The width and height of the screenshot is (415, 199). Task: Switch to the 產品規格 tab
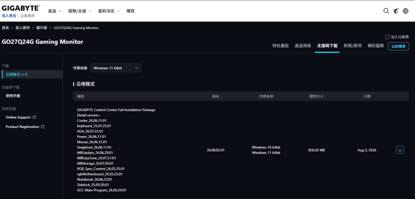pyautogui.click(x=303, y=46)
